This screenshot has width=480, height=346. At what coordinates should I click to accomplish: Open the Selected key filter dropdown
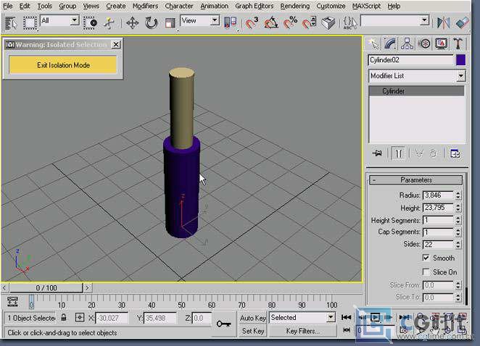(x=302, y=318)
